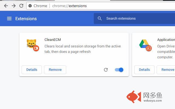
Task: Click the magnifier icon in the search bar
Action: [100, 19]
